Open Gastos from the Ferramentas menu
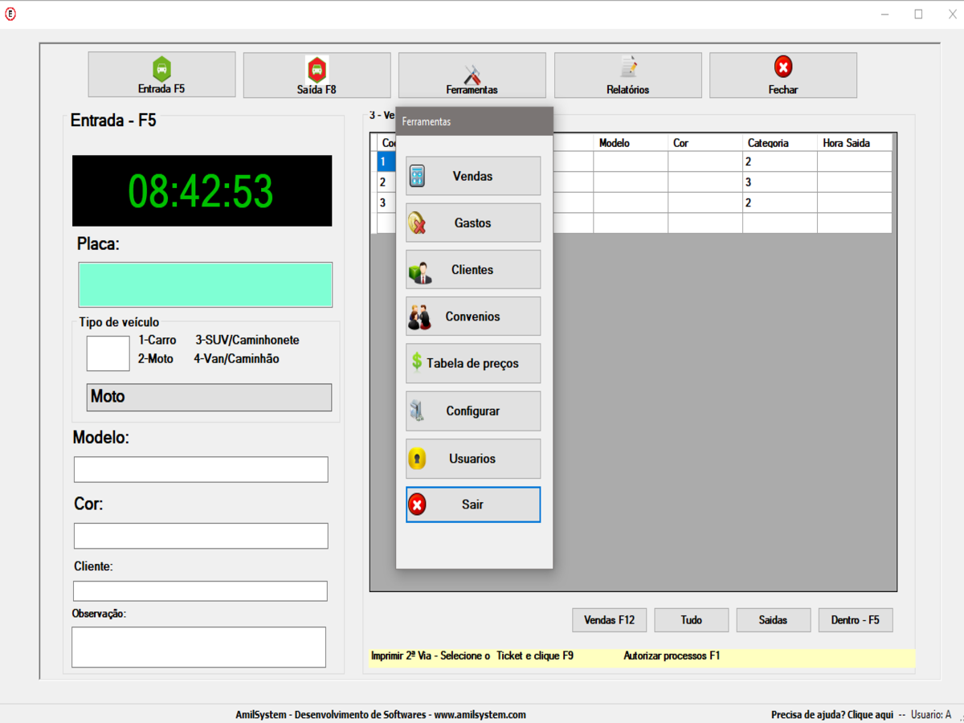Viewport: 964px width, 723px height. (x=473, y=223)
